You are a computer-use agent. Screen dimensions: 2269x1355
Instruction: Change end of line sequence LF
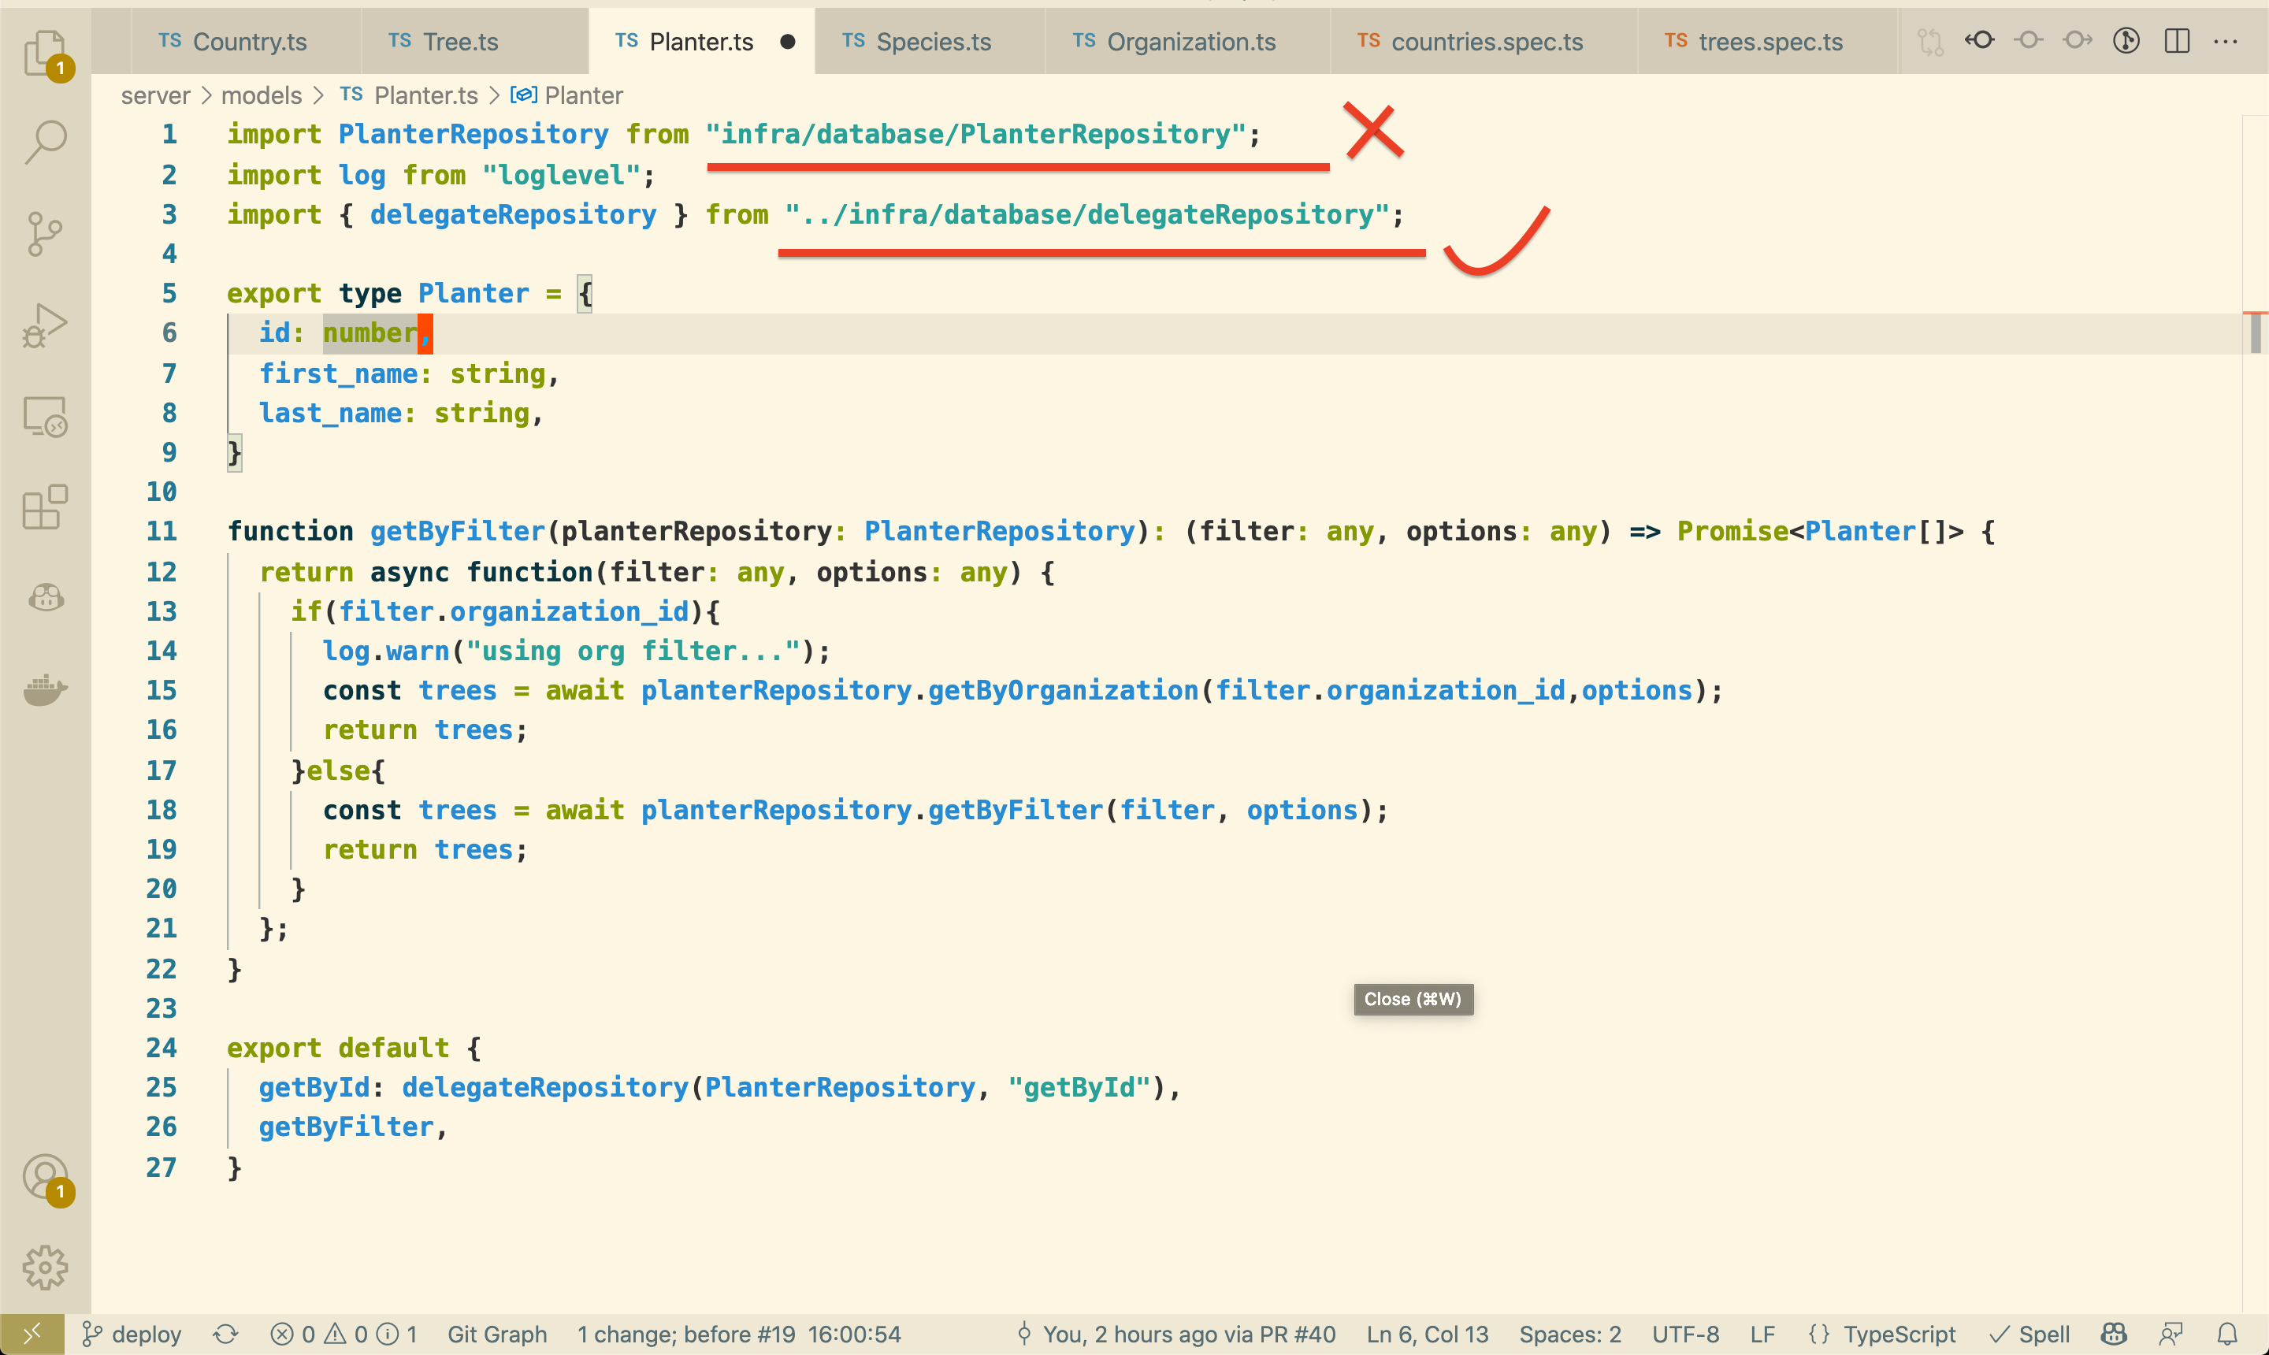1762,1334
